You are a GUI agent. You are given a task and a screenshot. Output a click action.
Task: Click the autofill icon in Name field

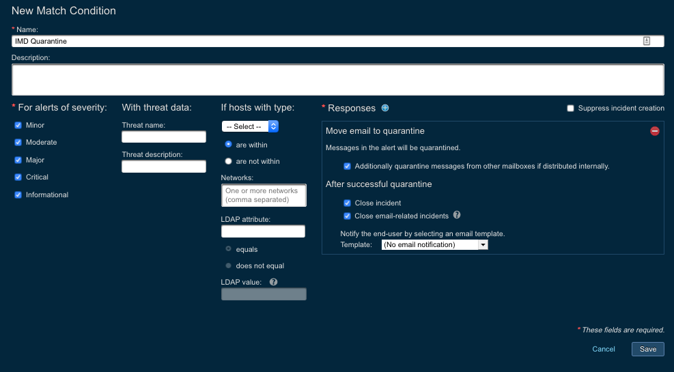(646, 41)
